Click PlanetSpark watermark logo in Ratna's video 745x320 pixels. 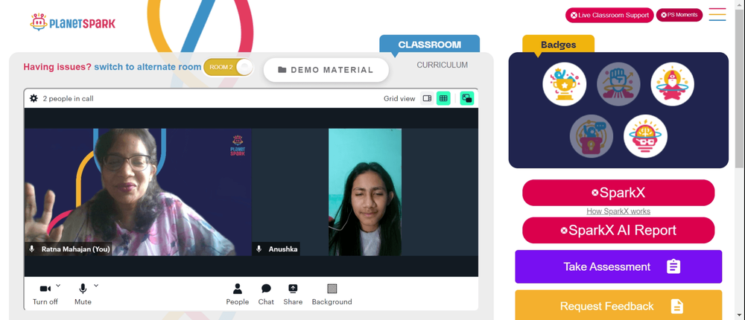pos(238,145)
